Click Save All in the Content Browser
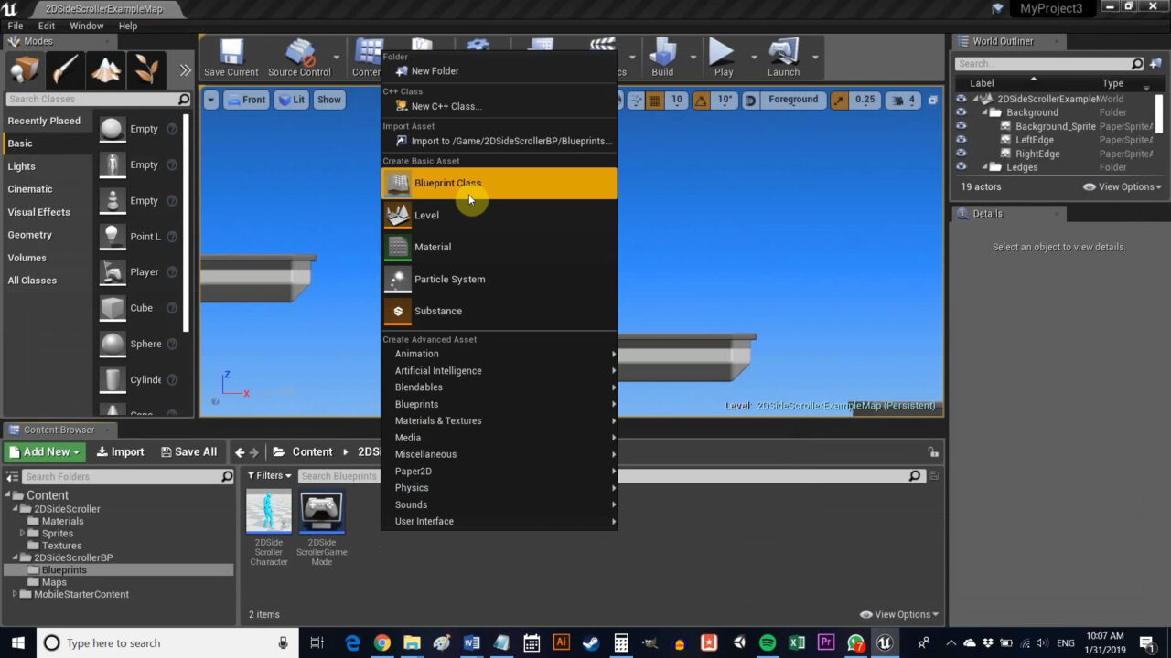Image resolution: width=1171 pixels, height=658 pixels. pos(188,451)
